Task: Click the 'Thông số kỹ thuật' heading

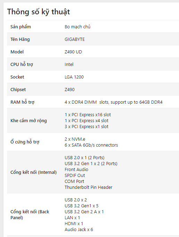Action: 39,12
